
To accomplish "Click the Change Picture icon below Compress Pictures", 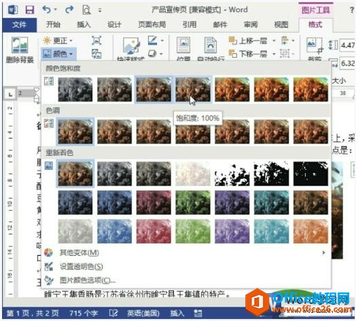I will [x=96, y=54].
